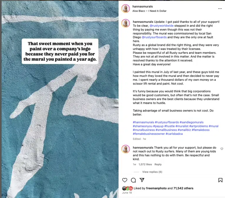Image resolution: width=225 pixels, height=198 pixels.
Task: Save post with bookmark icon
Action: click(220, 180)
